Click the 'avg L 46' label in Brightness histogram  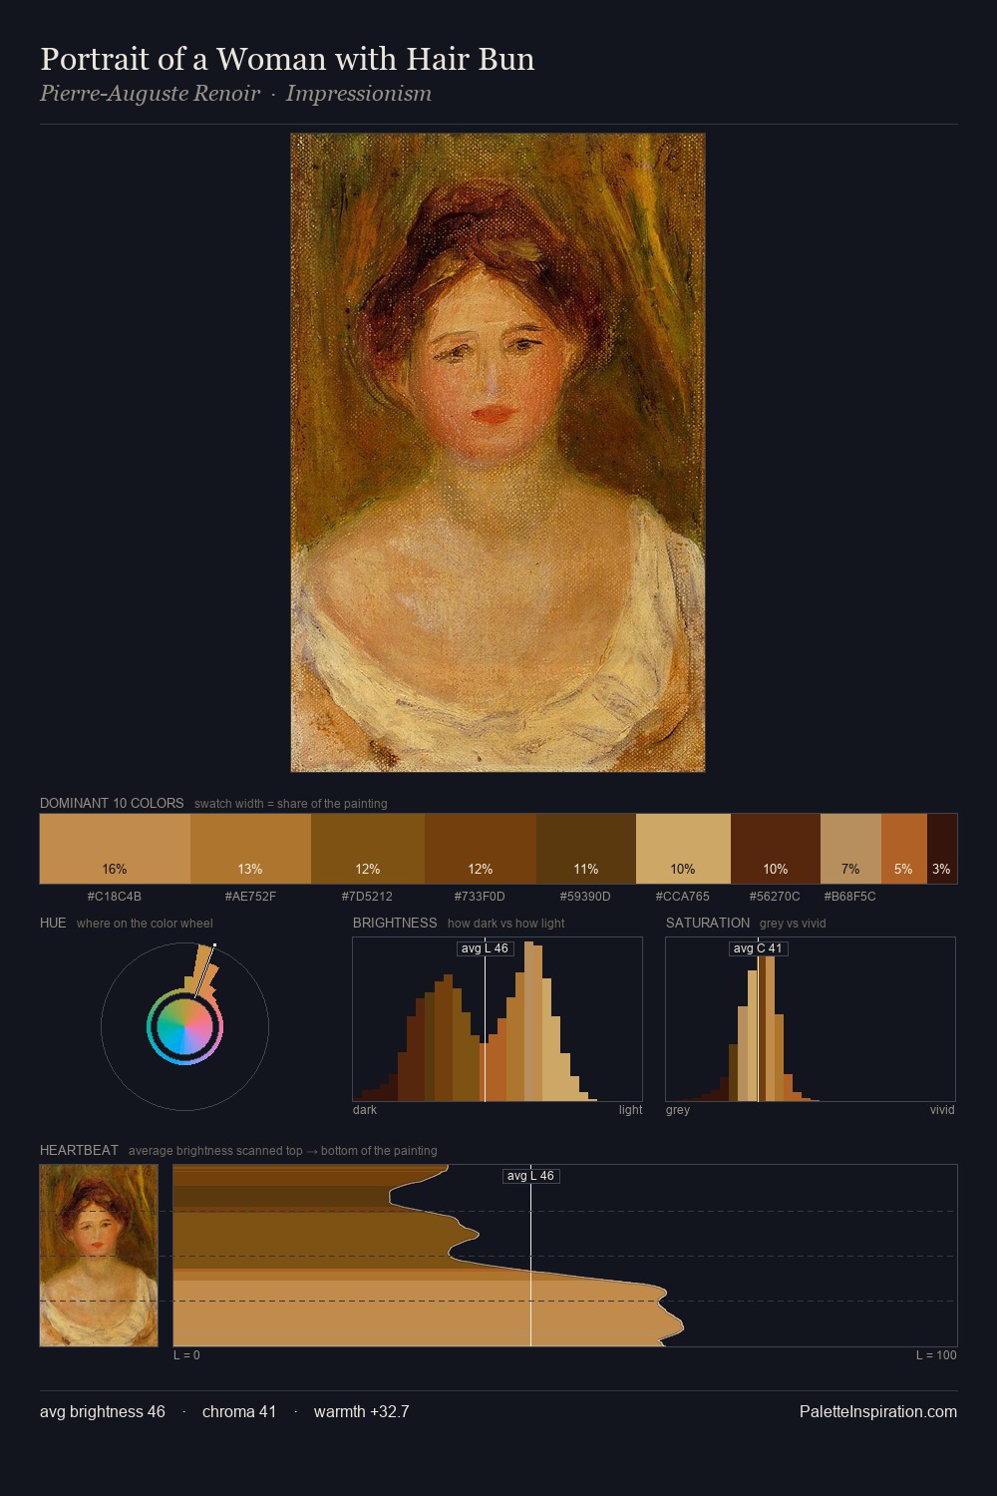(x=486, y=948)
